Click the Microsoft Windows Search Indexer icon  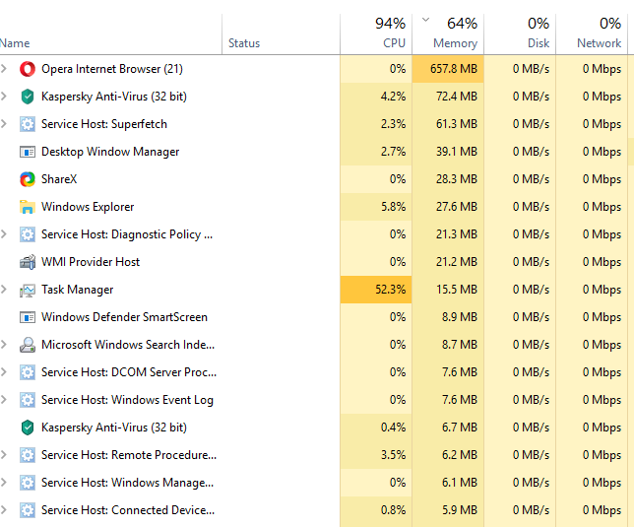pyautogui.click(x=28, y=345)
